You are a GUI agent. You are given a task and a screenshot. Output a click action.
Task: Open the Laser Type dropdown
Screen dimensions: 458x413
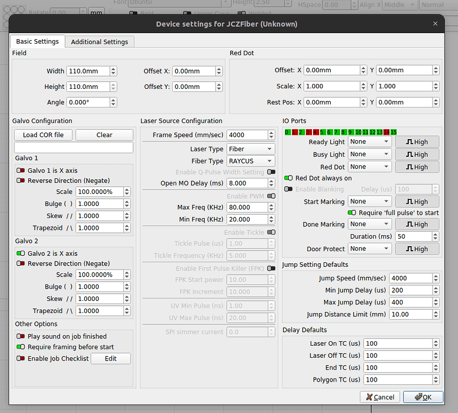pos(251,149)
